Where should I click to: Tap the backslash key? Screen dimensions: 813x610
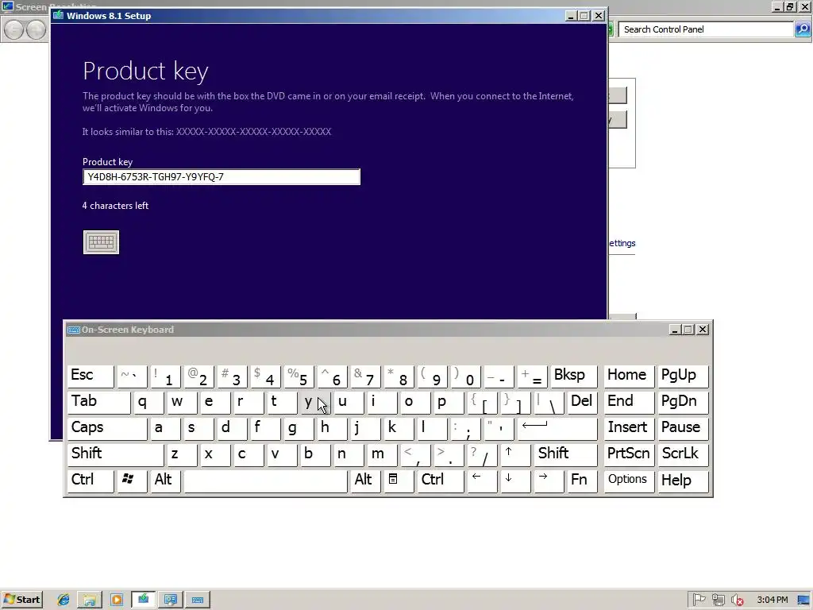pyautogui.click(x=548, y=402)
